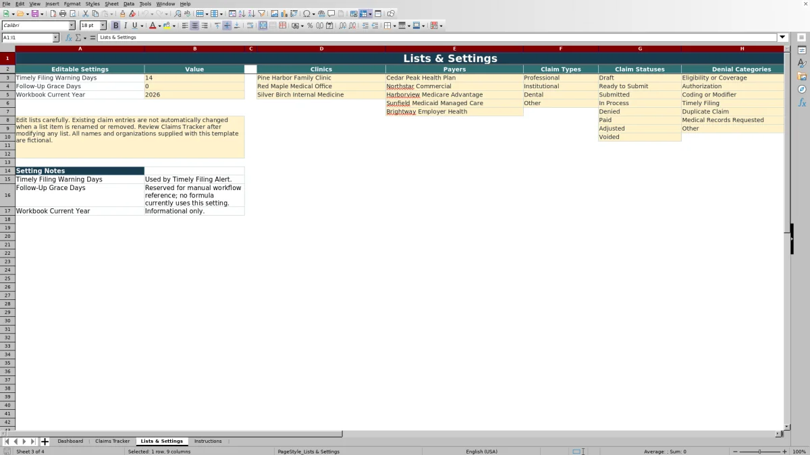810x455 pixels.
Task: Switch to the Instructions sheet tab
Action: click(208, 442)
